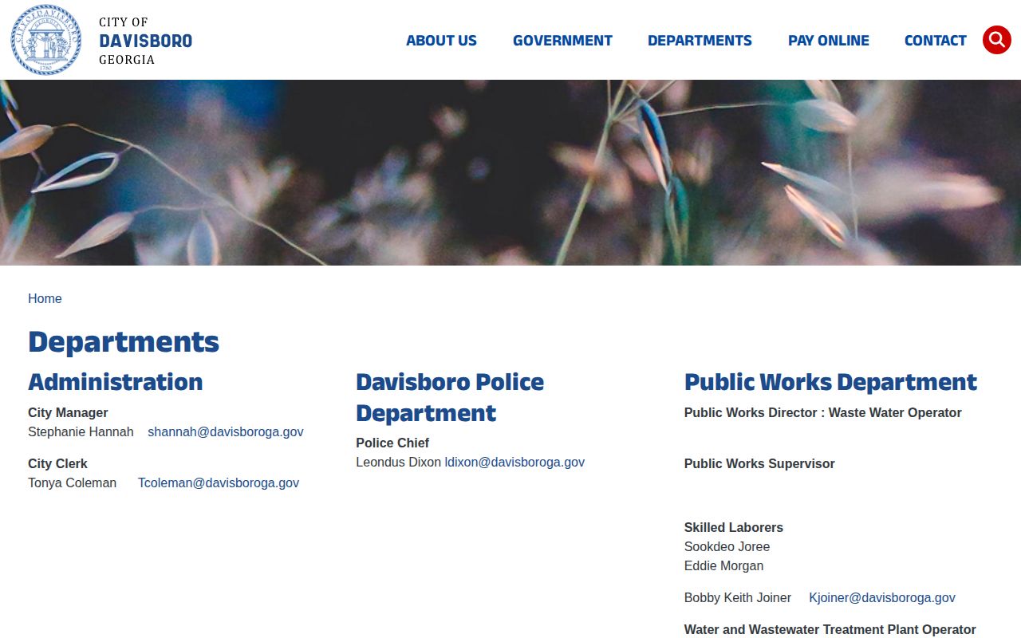
Task: Select the name Sookdeo Joree
Action: pos(727,546)
